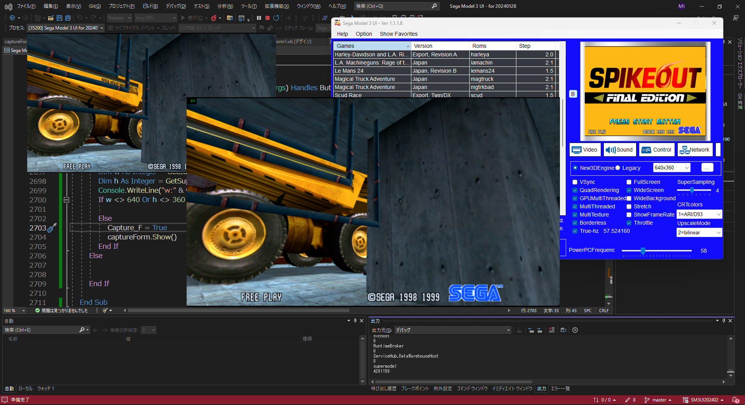Viewport: 745px width, 405px height.
Task: Uncheck the Throttle checkbox
Action: [x=629, y=223]
